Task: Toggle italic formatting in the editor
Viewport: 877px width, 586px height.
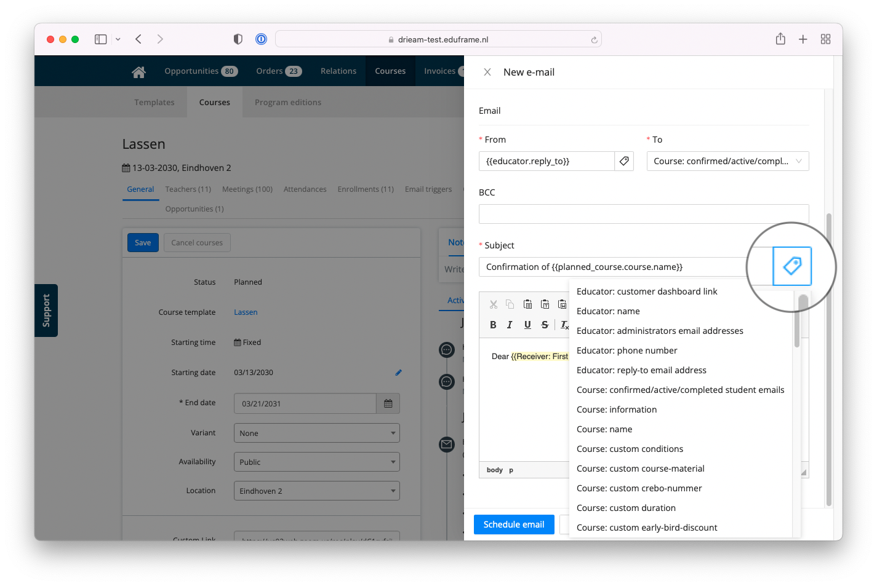Action: point(510,325)
